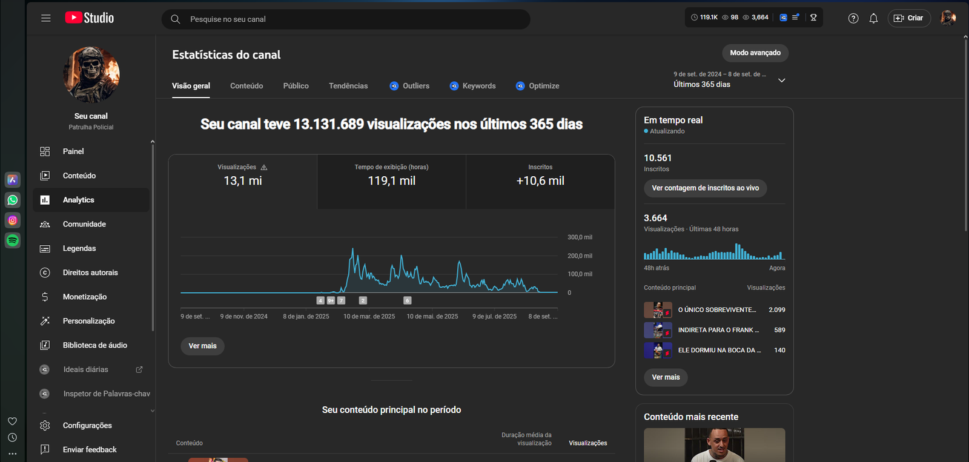Image resolution: width=969 pixels, height=462 pixels.
Task: Open the hamburger menu in YouTube Studio
Action: pyautogui.click(x=46, y=18)
